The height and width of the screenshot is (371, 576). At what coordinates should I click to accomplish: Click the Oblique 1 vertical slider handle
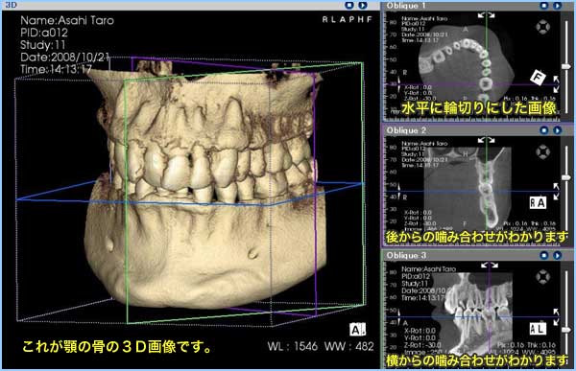point(566,66)
